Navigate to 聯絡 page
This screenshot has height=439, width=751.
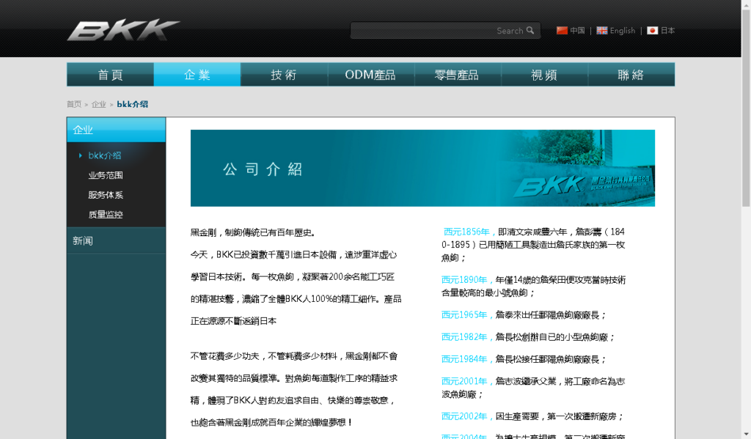point(631,75)
